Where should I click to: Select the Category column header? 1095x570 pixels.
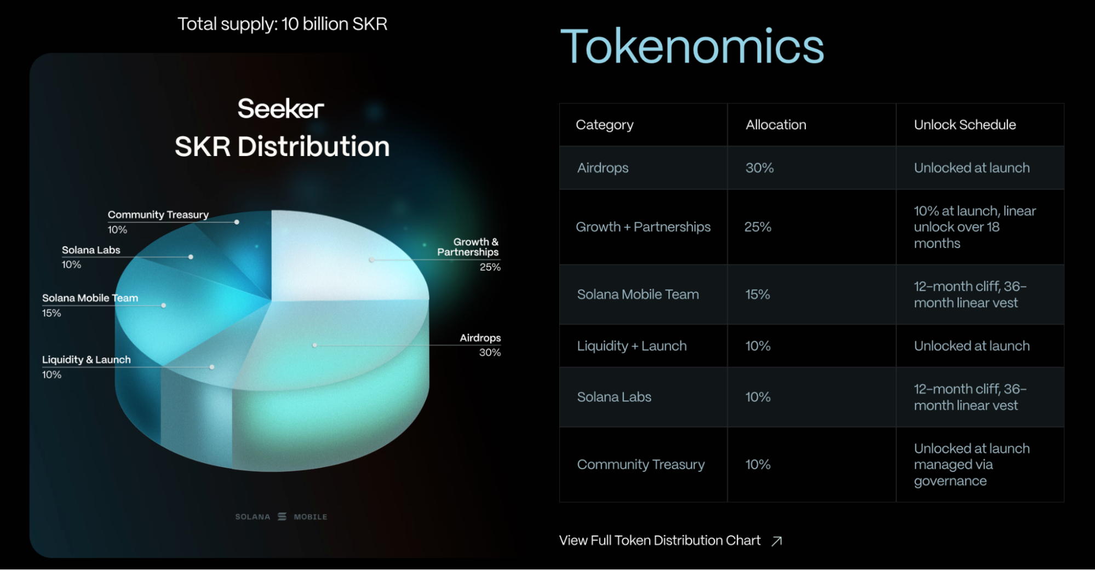click(604, 125)
